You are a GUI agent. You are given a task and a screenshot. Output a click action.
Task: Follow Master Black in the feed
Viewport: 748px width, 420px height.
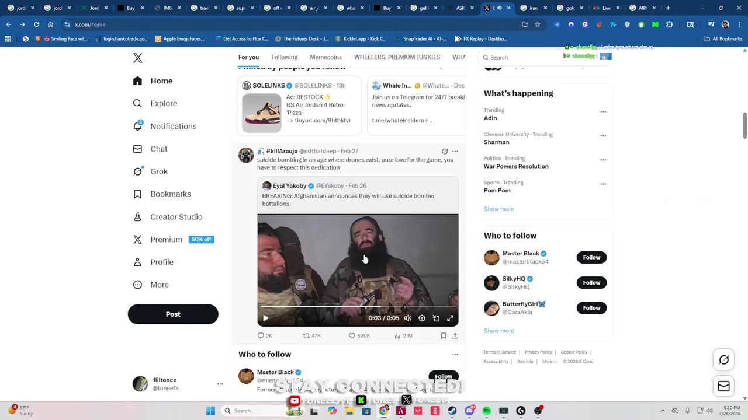tap(444, 376)
